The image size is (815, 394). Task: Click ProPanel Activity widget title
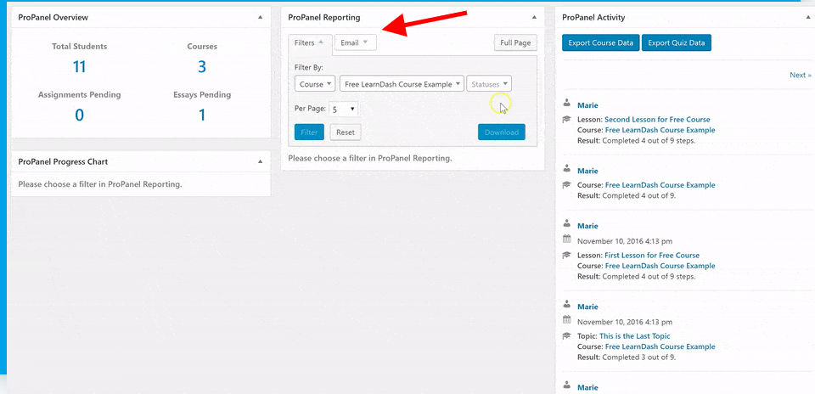pyautogui.click(x=593, y=17)
